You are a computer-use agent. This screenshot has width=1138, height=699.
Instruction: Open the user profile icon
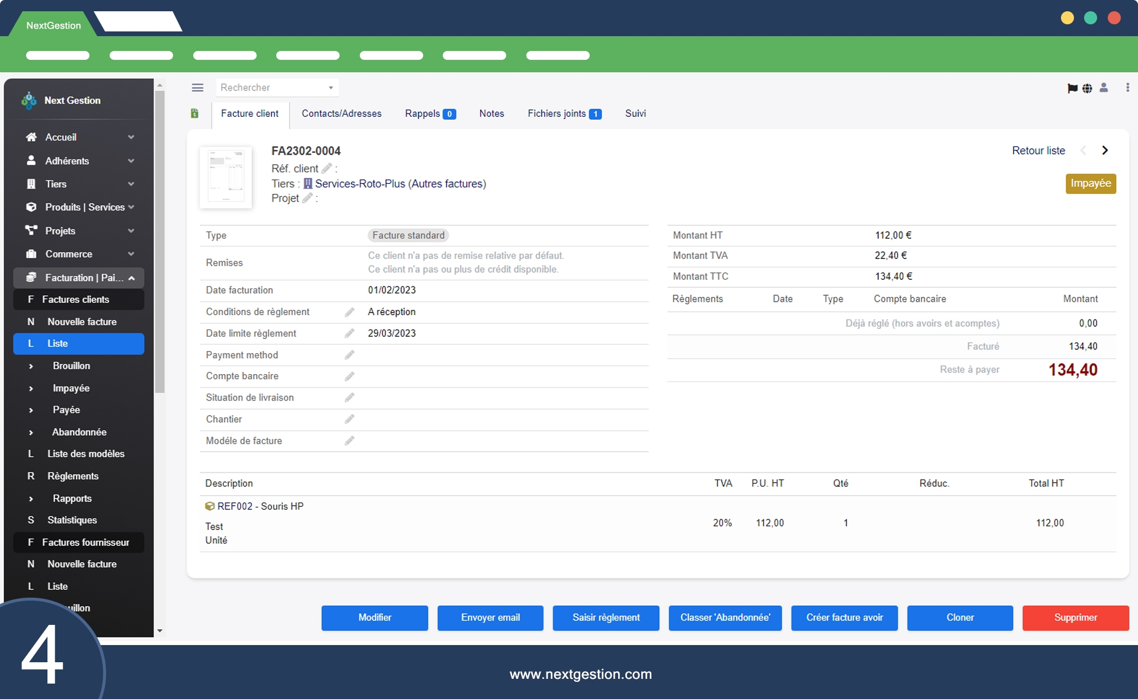coord(1104,88)
